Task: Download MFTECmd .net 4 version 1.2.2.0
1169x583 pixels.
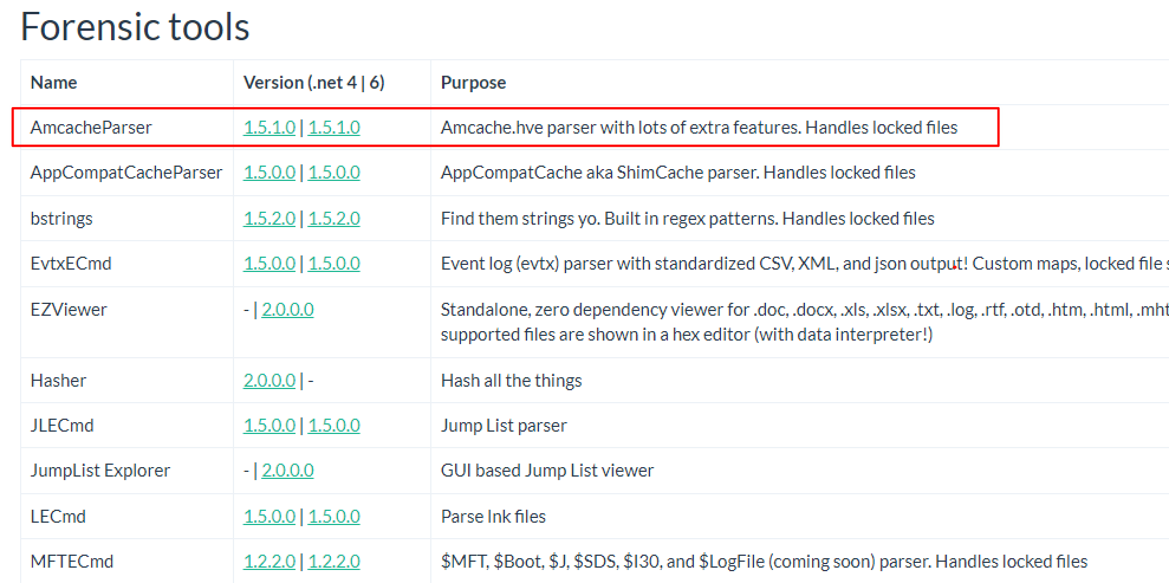Action: (269, 561)
